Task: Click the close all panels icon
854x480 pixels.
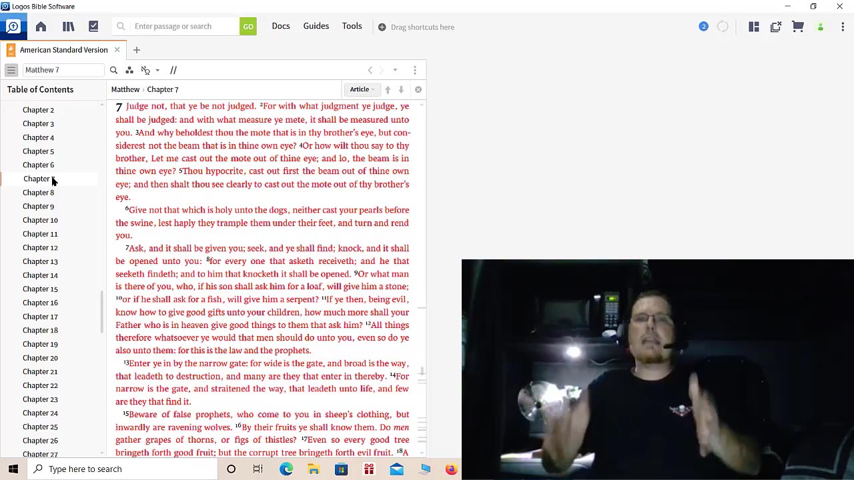Action: coord(776,27)
